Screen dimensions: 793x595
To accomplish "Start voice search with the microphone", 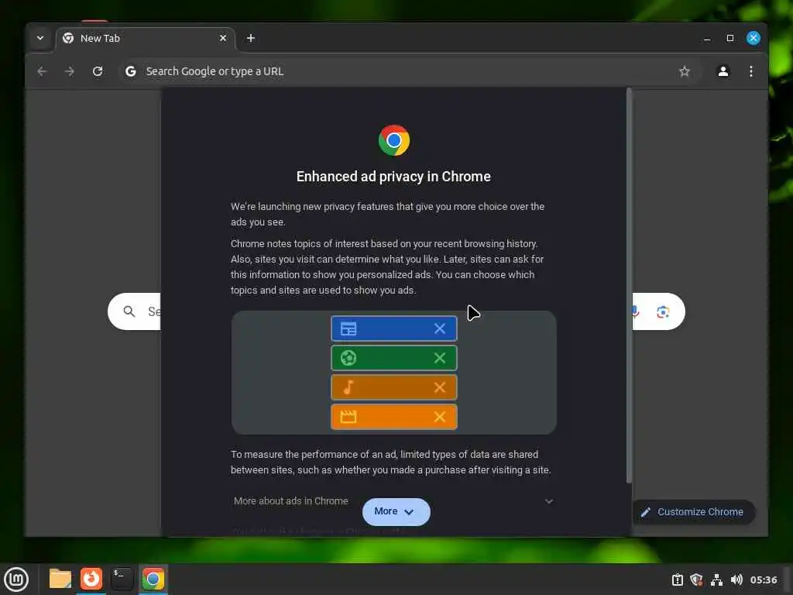I will tap(635, 311).
